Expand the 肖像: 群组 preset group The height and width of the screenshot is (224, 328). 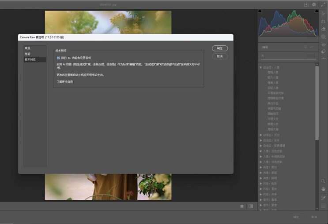point(261,173)
